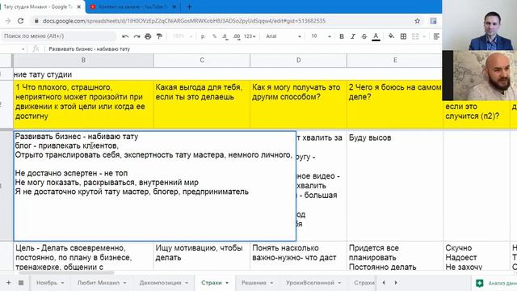
Task: Select column C header
Action: [x=202, y=61]
